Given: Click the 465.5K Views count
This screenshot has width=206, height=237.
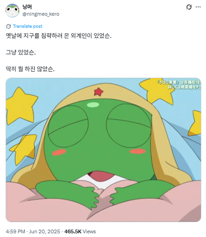Looking at the screenshot, I should pyautogui.click(x=80, y=231).
